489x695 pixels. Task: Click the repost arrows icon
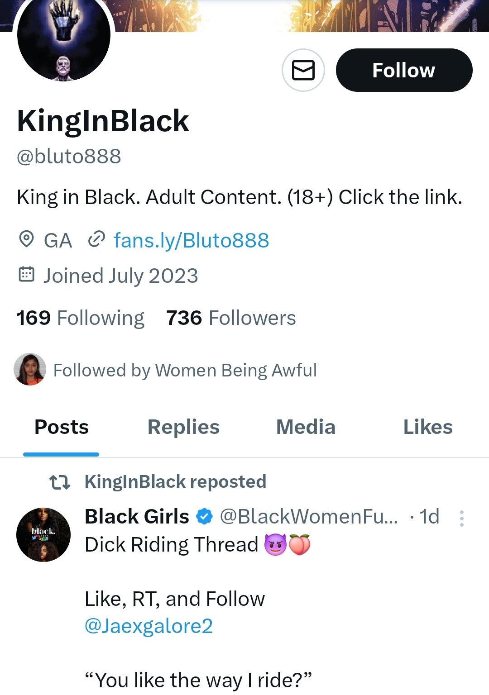tap(60, 482)
